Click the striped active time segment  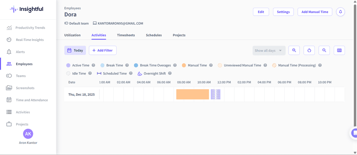coord(216,94)
